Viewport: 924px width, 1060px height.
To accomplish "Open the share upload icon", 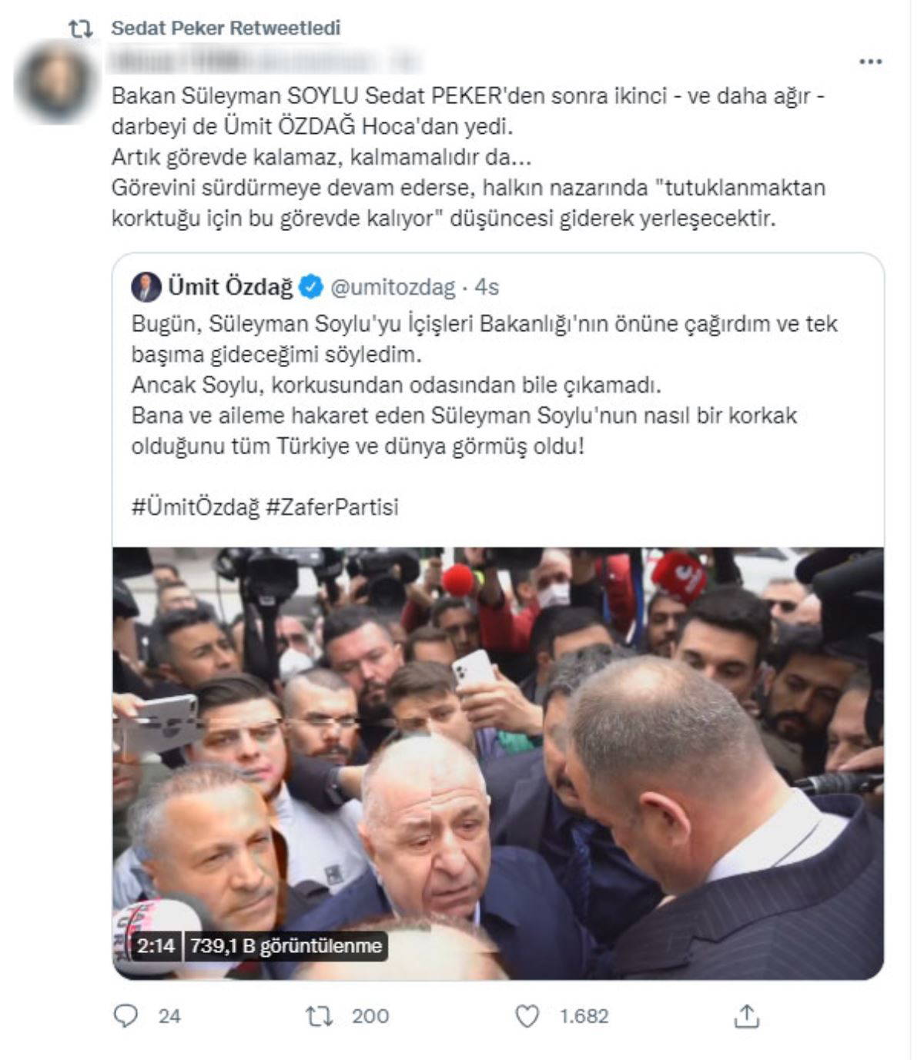I will (746, 1016).
